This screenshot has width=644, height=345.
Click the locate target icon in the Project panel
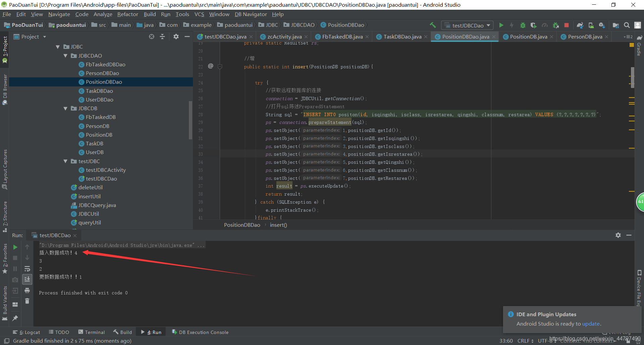pos(152,37)
